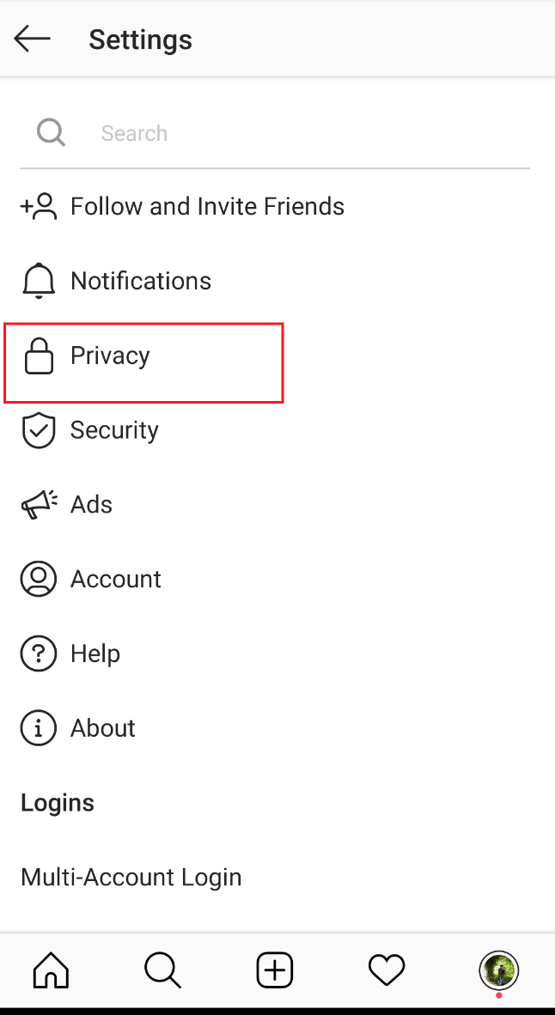Open Multi-Account Login settings
The width and height of the screenshot is (555, 1015).
[x=131, y=877]
